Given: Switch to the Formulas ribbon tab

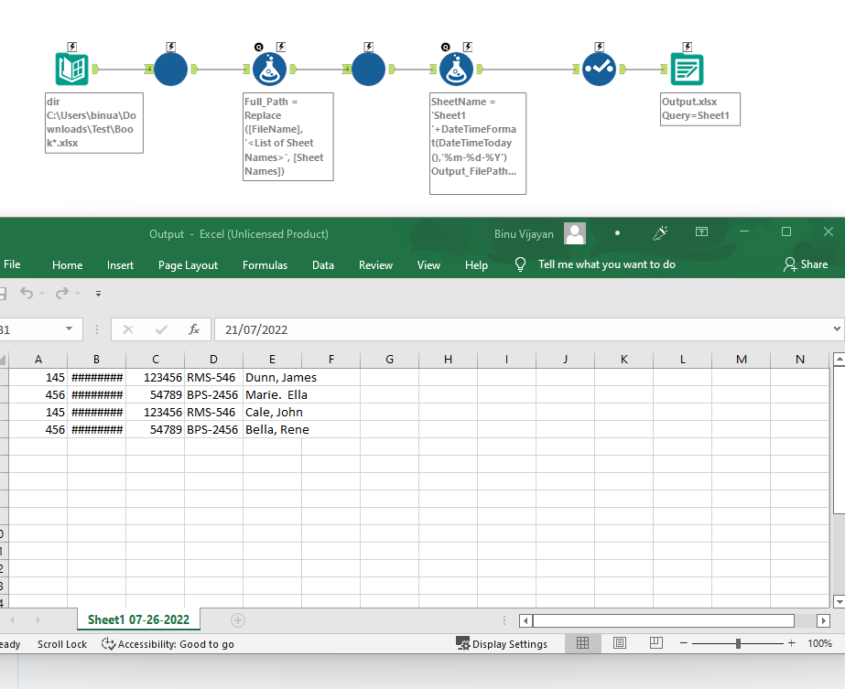Looking at the screenshot, I should tap(265, 264).
